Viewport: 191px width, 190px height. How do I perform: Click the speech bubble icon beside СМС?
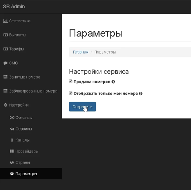click(x=5, y=63)
